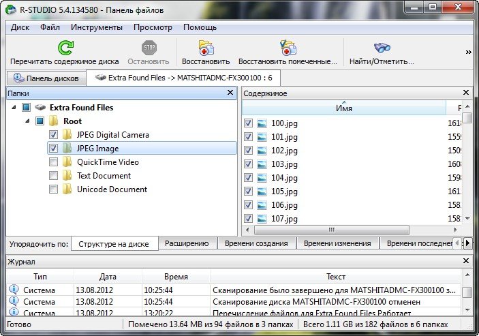Screen dimensions: 479x336
Task: Sort by Времени создания button
Action: click(258, 243)
